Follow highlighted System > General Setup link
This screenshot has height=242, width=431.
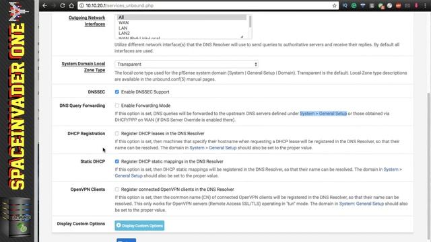click(x=323, y=114)
